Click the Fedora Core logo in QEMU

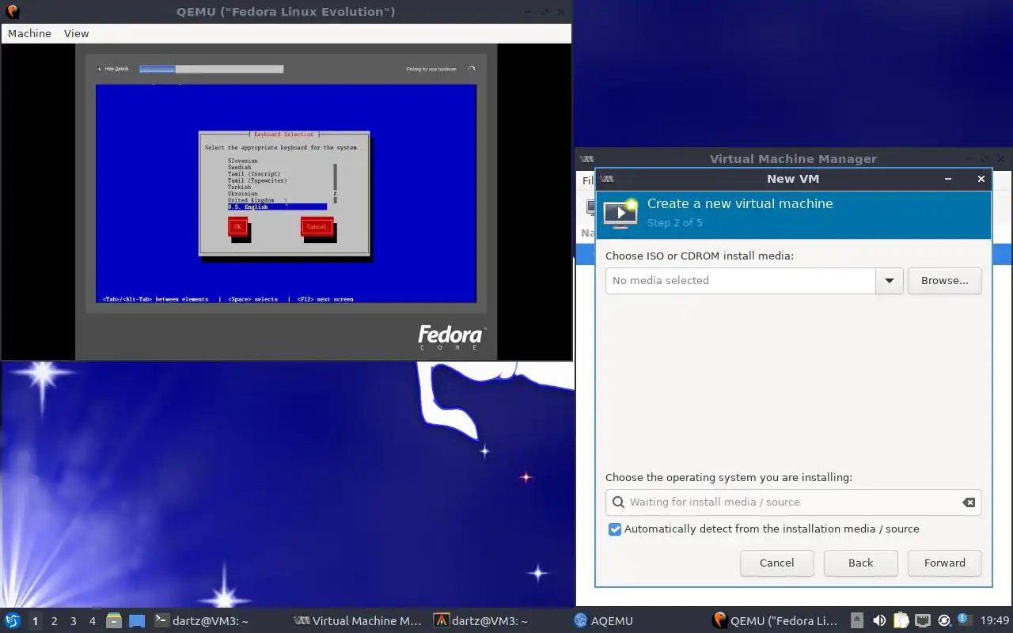pyautogui.click(x=450, y=338)
